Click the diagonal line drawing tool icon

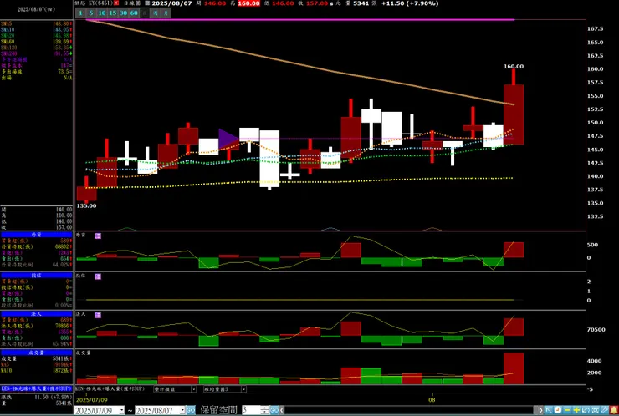pos(605,410)
